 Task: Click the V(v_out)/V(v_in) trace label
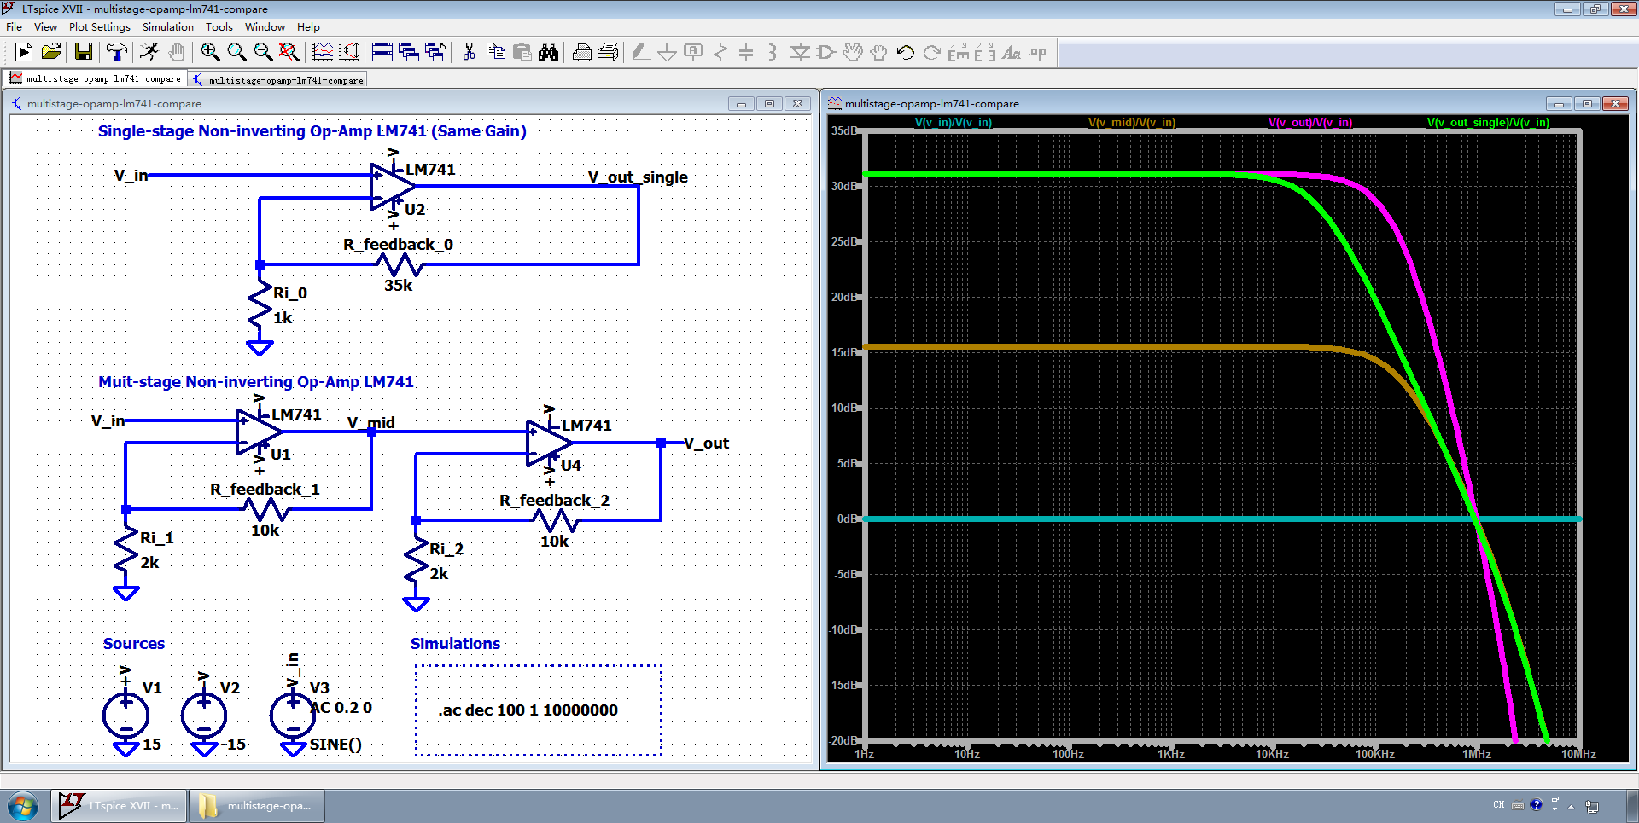coord(1309,123)
